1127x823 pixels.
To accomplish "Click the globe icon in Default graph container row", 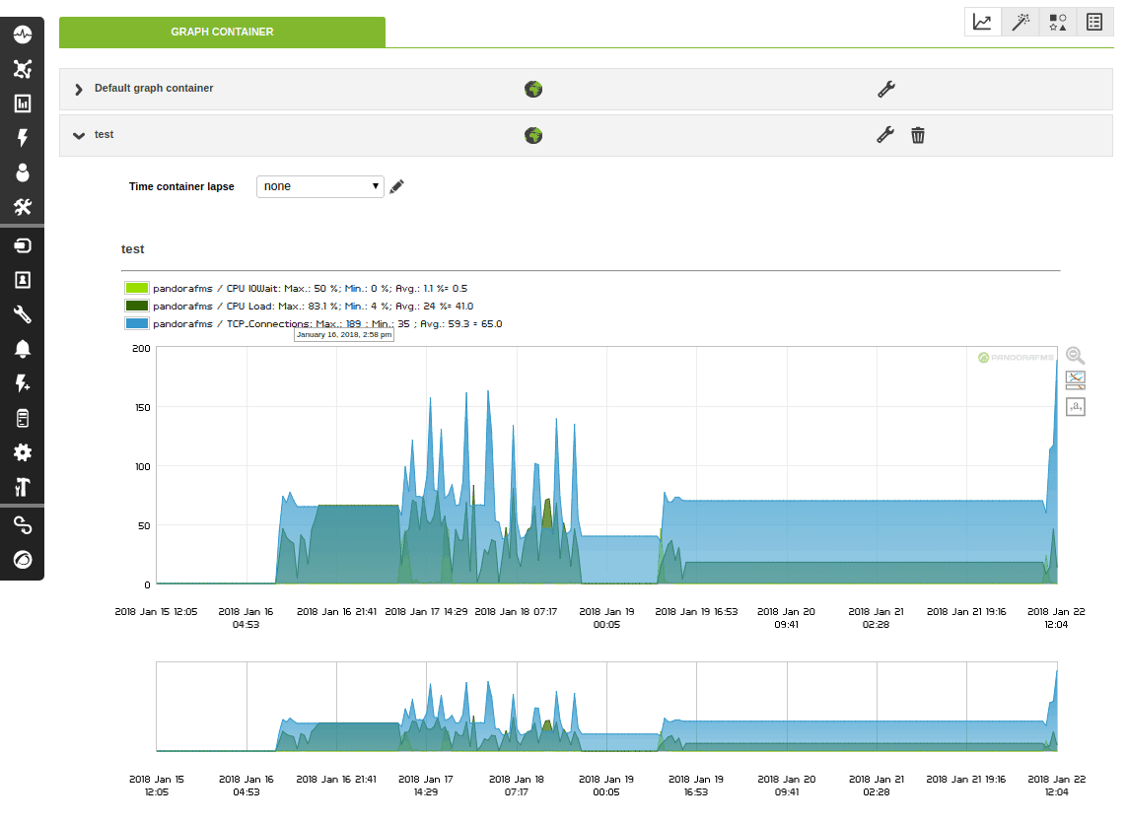I will pos(533,89).
